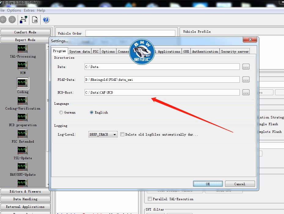284x214 pixels.
Task: Expand the Comfort Mode panel
Action: click(x=25, y=32)
